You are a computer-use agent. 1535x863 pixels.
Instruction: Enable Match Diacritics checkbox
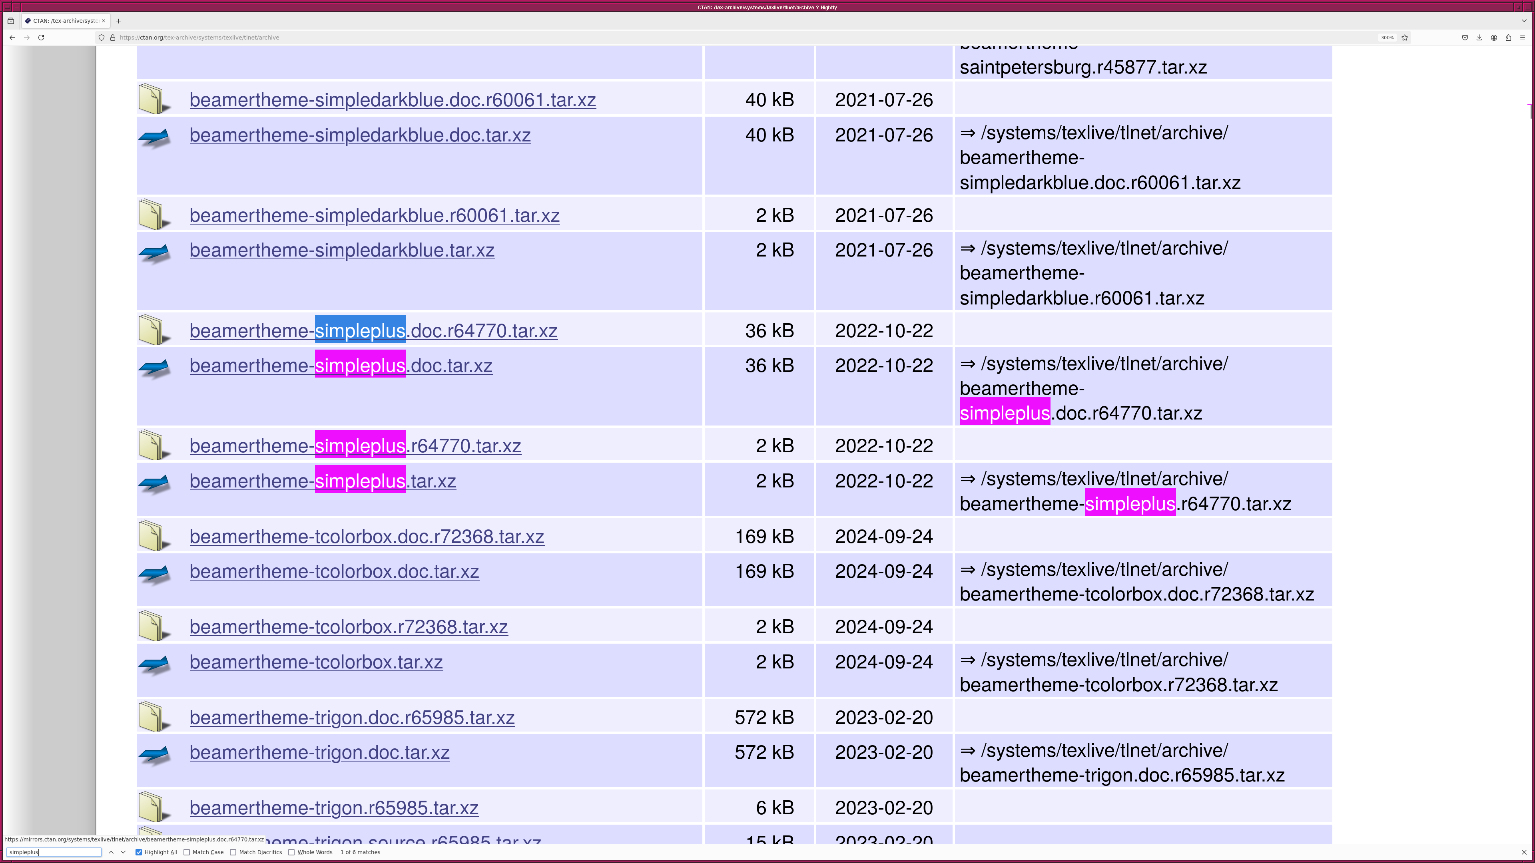(x=233, y=852)
